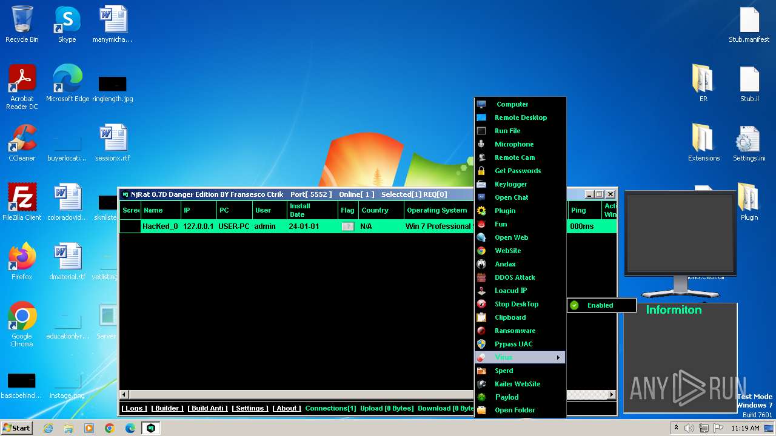Viewport: 776px width, 436px height.
Task: Open the [ Builder ] link
Action: (x=167, y=408)
